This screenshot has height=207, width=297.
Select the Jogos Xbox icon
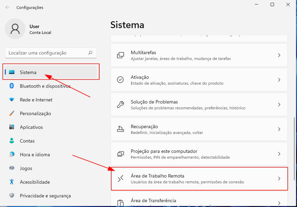[x=10, y=168]
